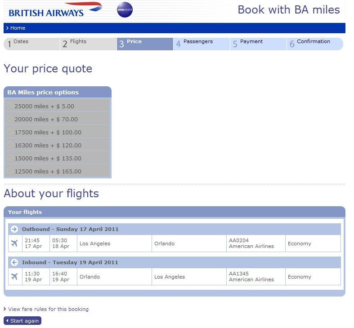Click the outbound right-arrow icon
Screen dimensions: 354x328
[14, 229]
